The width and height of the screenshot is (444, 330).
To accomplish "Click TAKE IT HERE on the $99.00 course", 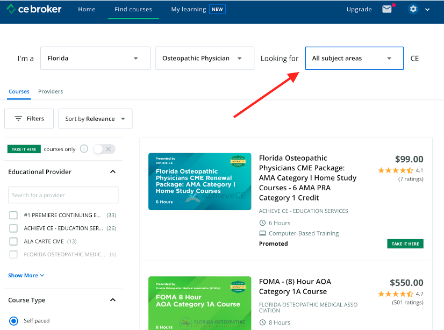I will coord(405,243).
